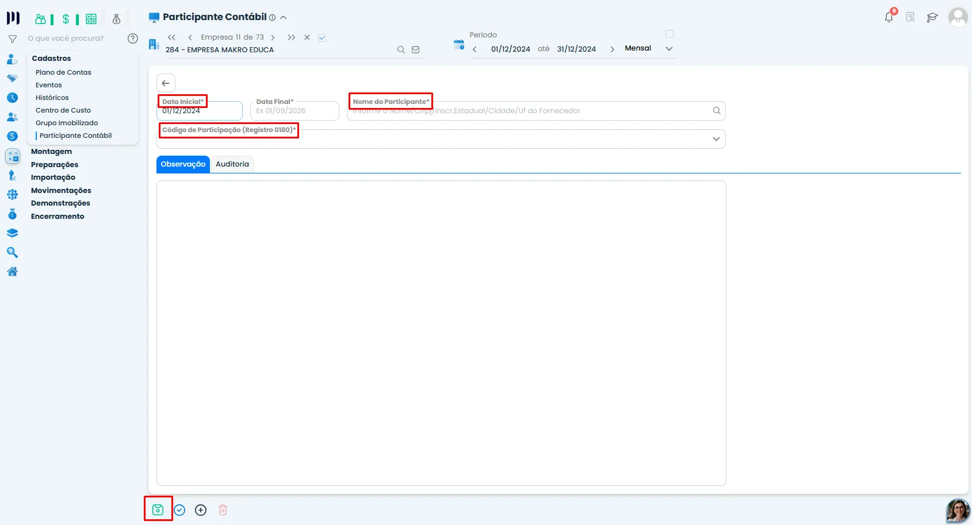Click the graduation cap training icon

pyautogui.click(x=932, y=17)
